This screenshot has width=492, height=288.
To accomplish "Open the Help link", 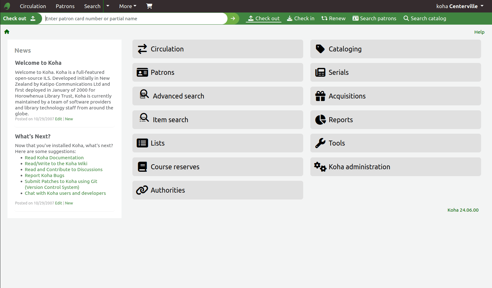I will pyautogui.click(x=479, y=32).
